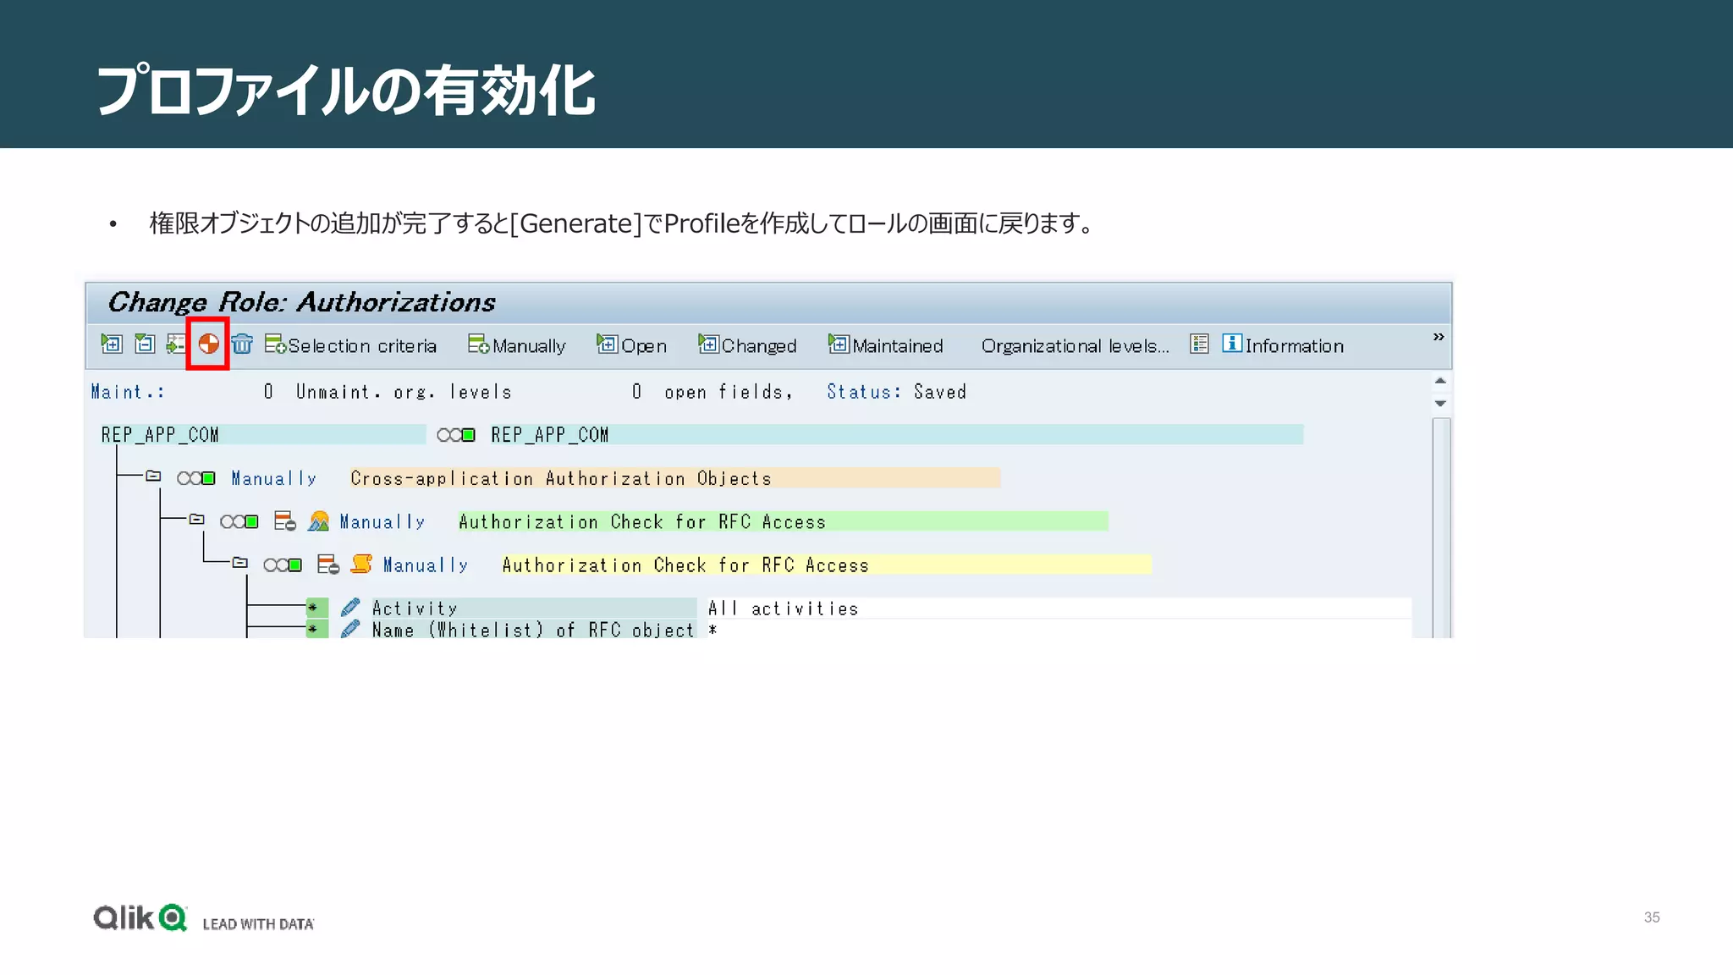Click the Expand all nodes toolbar icon
The height and width of the screenshot is (975, 1733).
pos(112,344)
